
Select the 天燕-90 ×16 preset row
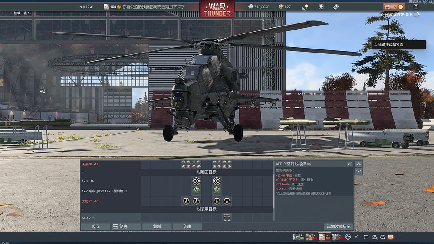(x=110, y=164)
